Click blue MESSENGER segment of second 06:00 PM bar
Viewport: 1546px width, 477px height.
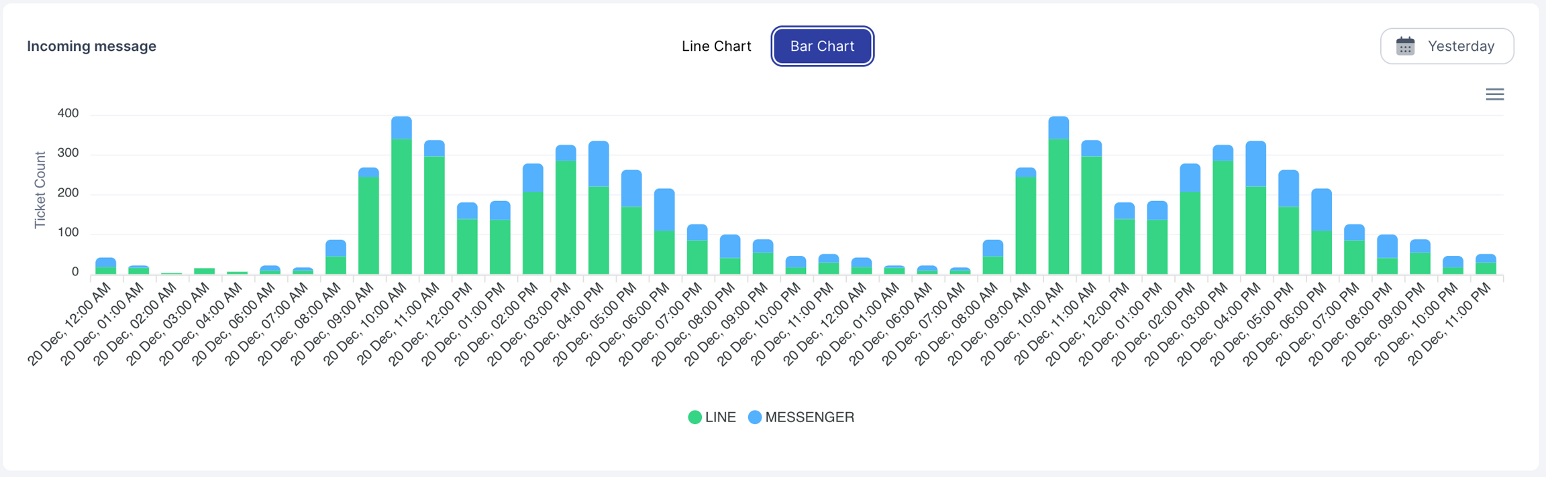pos(1321,210)
